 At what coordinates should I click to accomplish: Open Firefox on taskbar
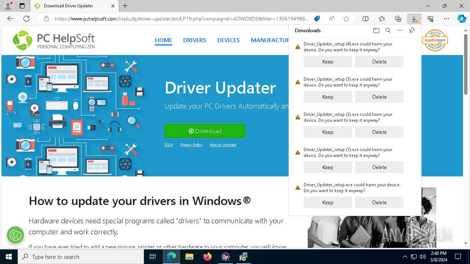pos(207,257)
